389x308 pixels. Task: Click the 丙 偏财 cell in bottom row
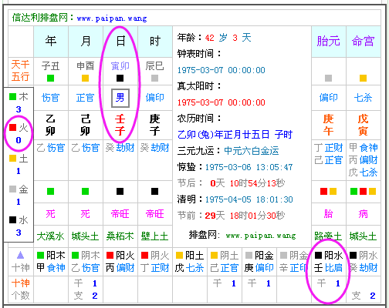[x=120, y=268]
